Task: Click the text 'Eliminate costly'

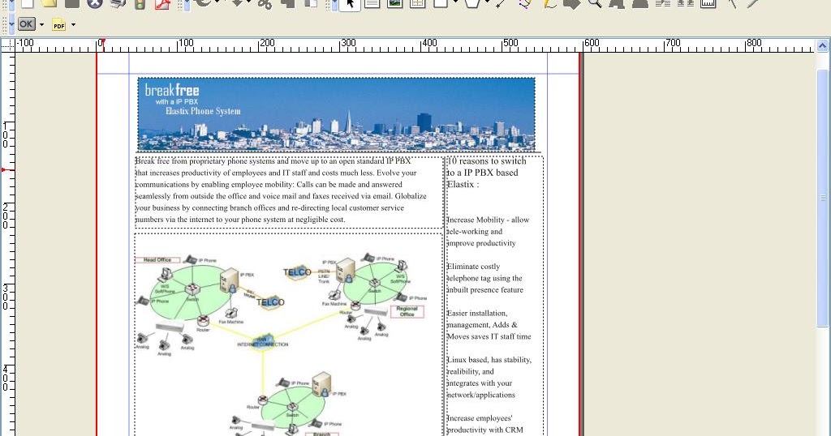Action: (473, 266)
